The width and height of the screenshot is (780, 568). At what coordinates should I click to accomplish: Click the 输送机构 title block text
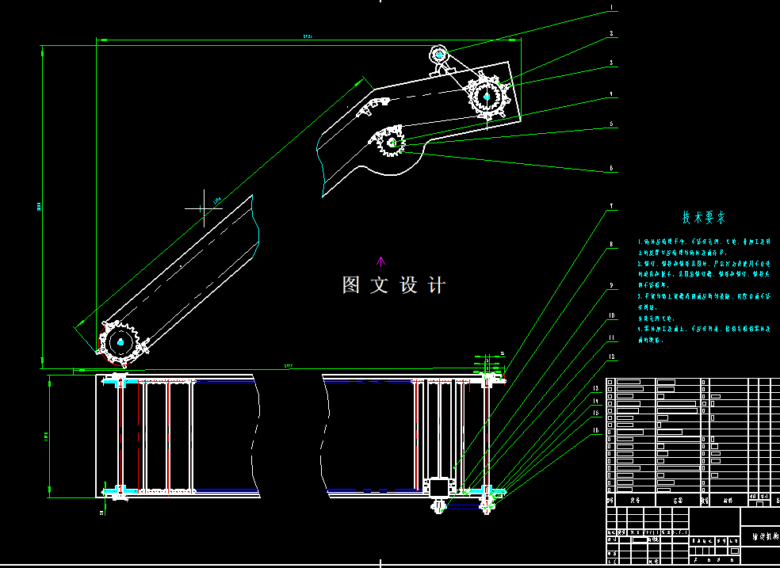[765, 536]
